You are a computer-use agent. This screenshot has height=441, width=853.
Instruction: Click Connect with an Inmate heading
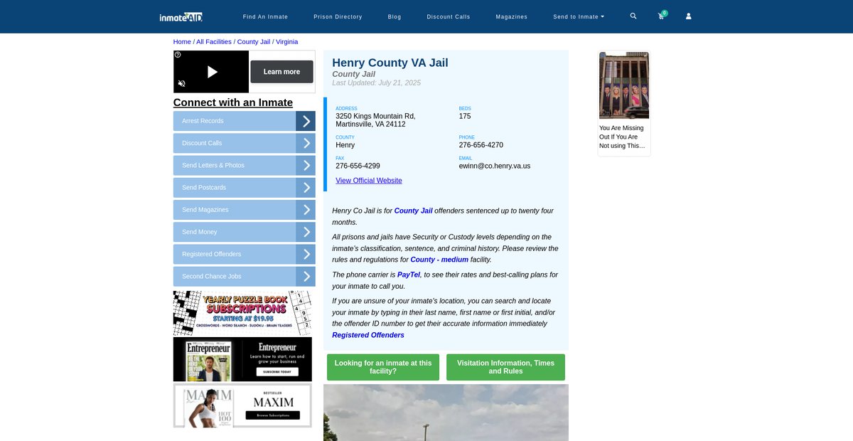click(233, 102)
